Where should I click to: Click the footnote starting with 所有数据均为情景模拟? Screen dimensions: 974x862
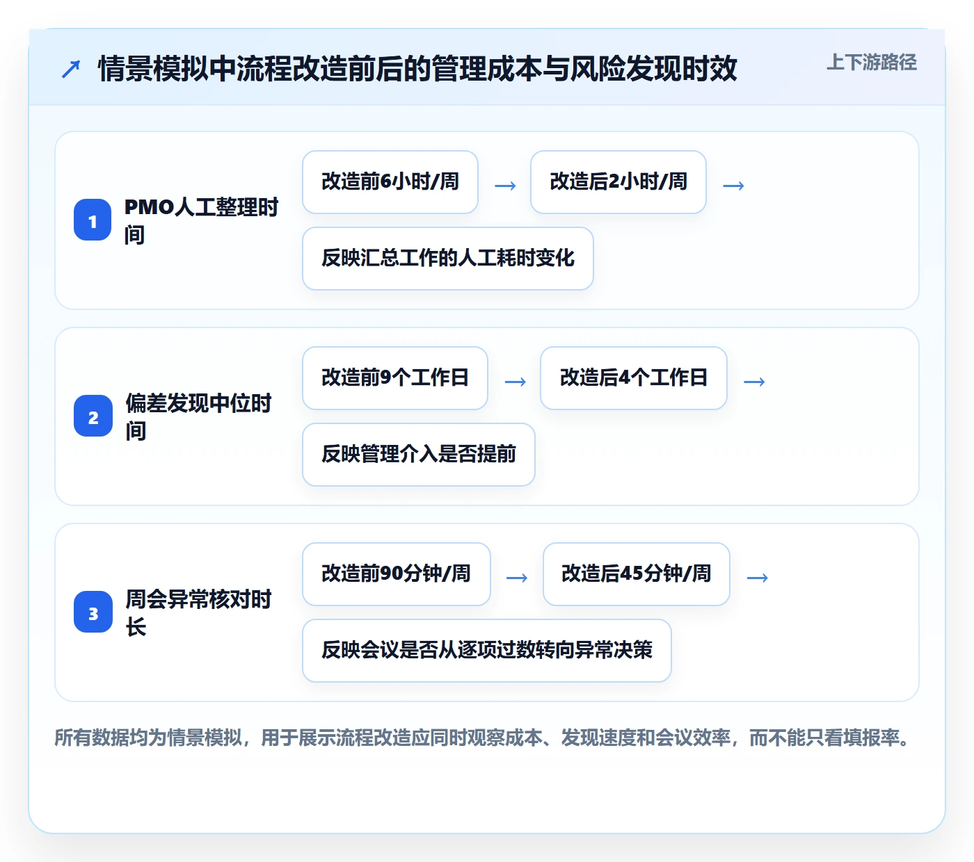484,738
